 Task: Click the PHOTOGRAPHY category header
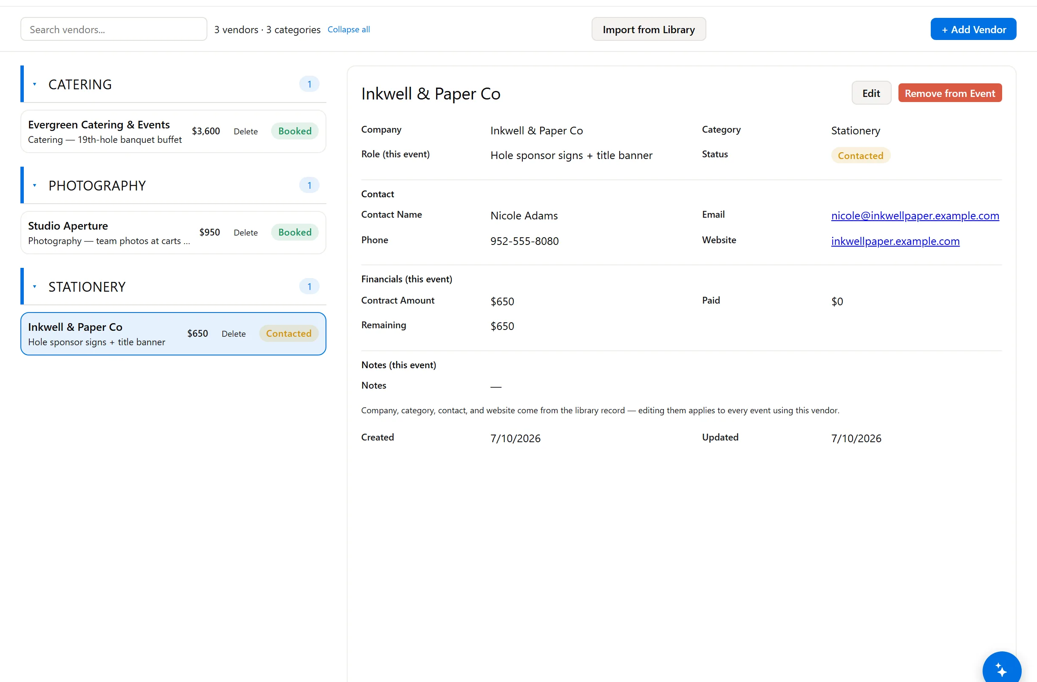click(174, 185)
